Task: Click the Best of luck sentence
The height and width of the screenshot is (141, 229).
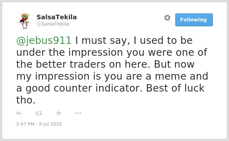Action: point(175,88)
